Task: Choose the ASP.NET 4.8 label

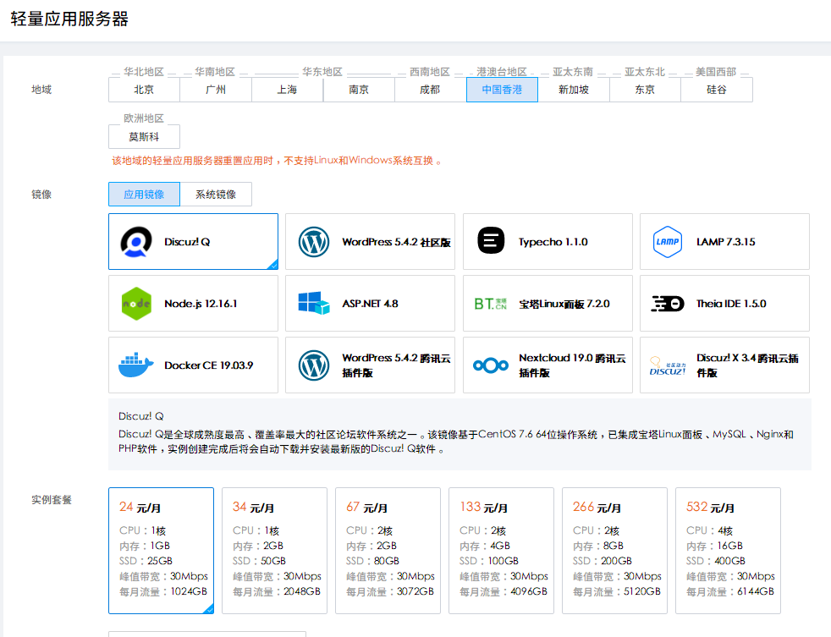Action: [370, 304]
